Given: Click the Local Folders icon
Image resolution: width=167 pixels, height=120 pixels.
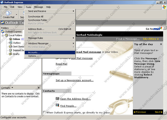Looking at the screenshot, I should coord(7,35).
